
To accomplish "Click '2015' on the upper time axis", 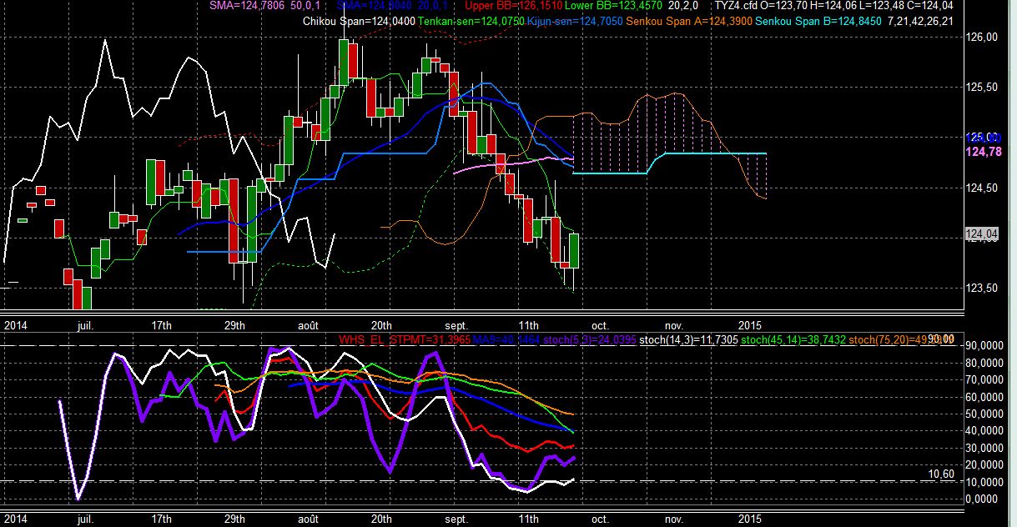I will click(x=750, y=325).
